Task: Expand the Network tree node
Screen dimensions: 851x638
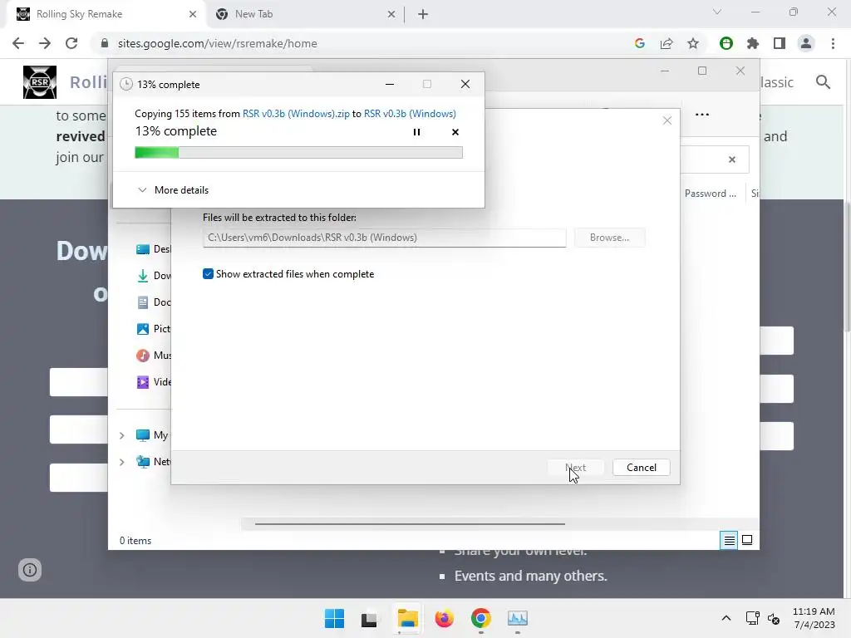Action: (121, 462)
